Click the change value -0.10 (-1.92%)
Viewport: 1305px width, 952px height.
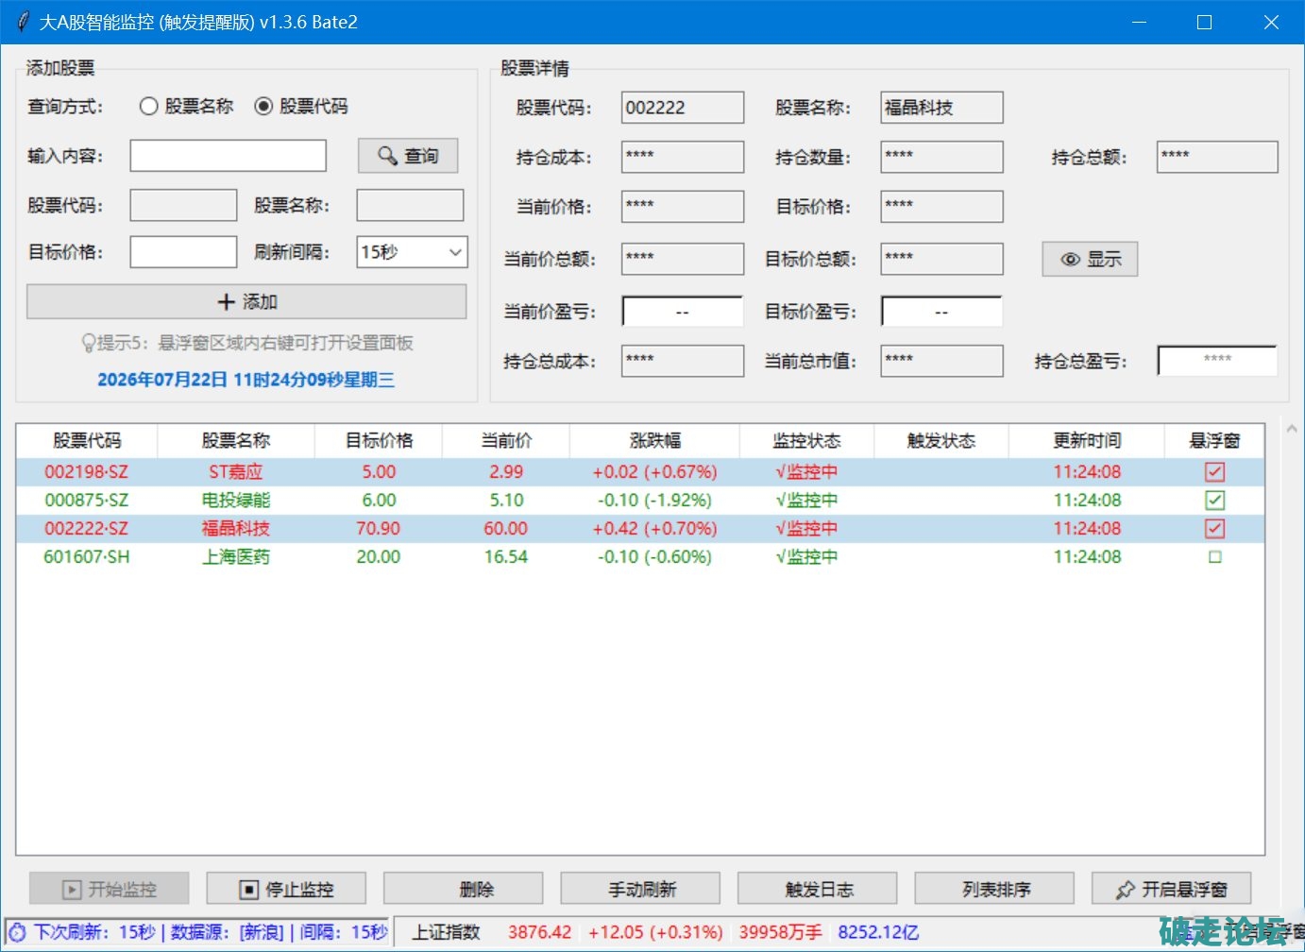coord(654,501)
